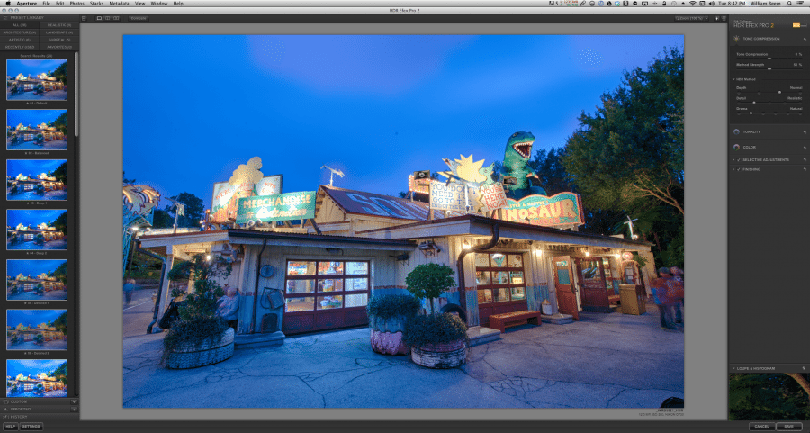
Task: Reset the Tone Compression section
Action: [805, 39]
